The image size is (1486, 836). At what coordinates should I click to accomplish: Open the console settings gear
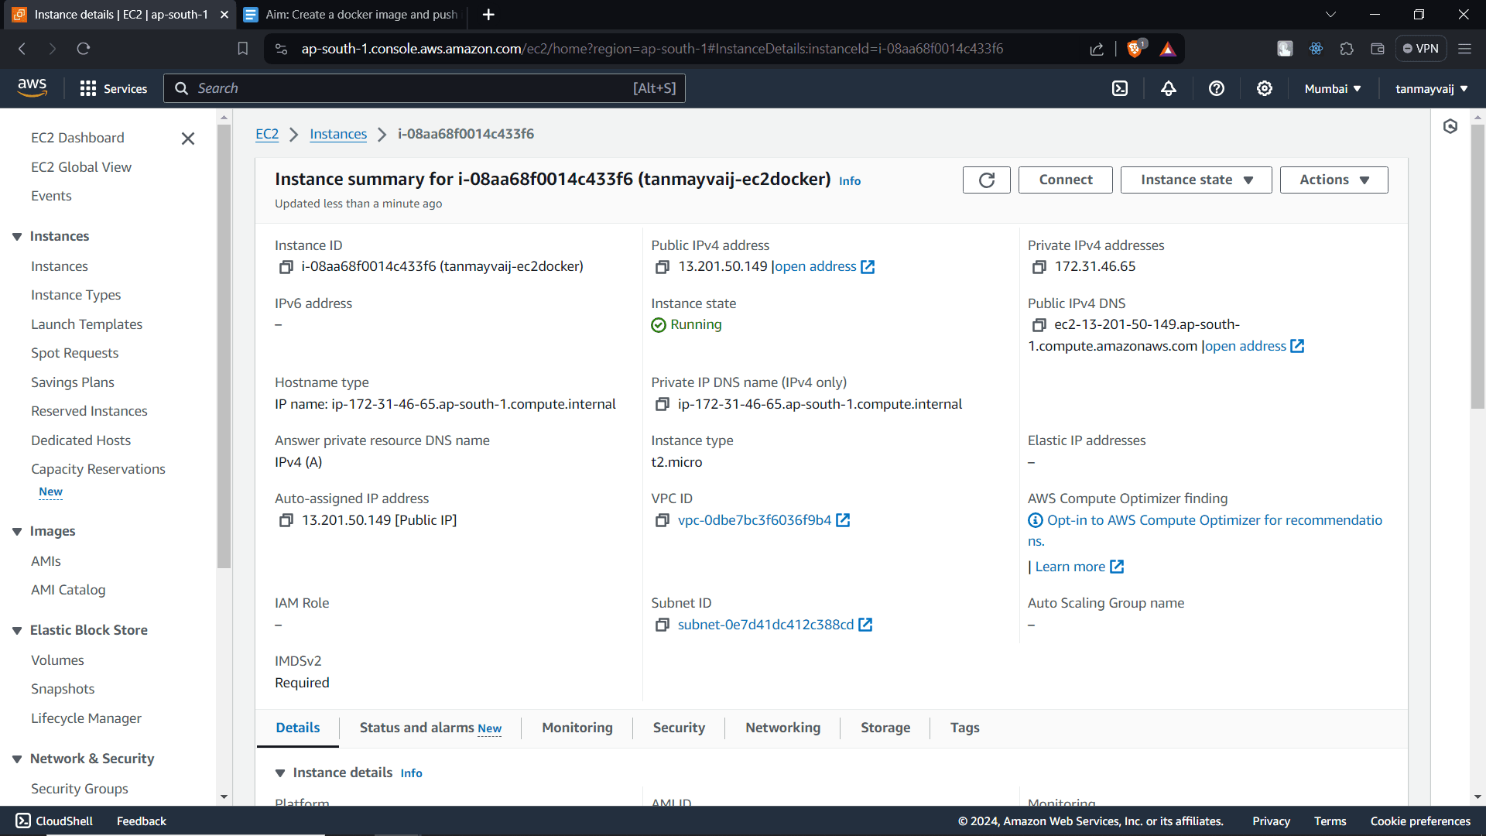point(1264,88)
